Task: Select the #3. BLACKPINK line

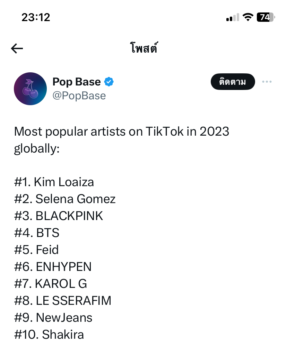Action: tap(59, 216)
